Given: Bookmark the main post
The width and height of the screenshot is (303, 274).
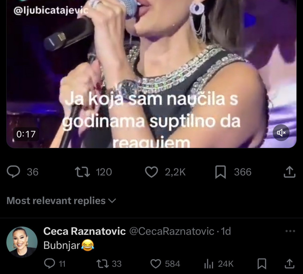Looking at the screenshot, I should 220,172.
